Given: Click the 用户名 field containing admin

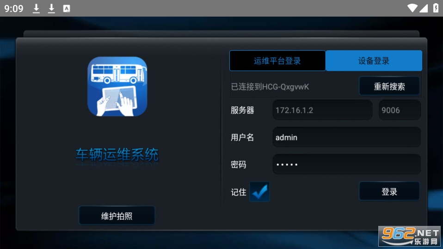Looking at the screenshot, I should 347,137.
